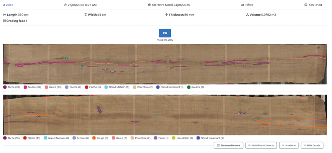Click the package icon beside 50 Hetre Mardi
Image resolution: width=332 pixels, height=153 pixels.
(149, 5)
